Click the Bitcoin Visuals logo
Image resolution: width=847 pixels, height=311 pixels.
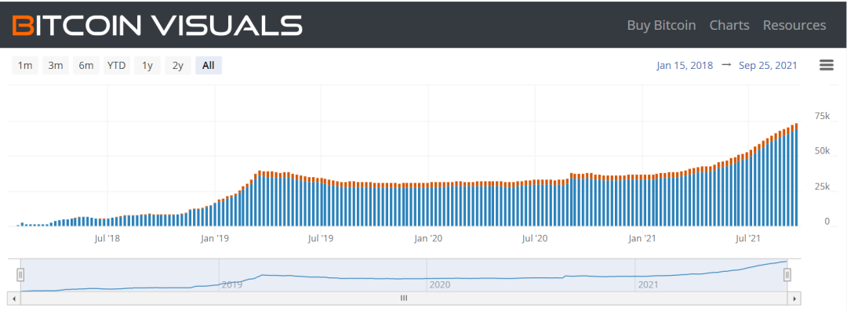coord(157,25)
